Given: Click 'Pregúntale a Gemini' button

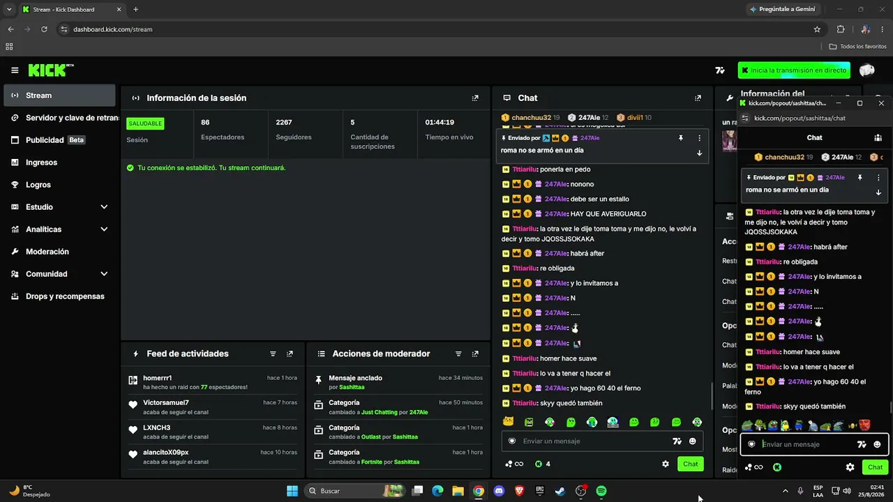Looking at the screenshot, I should [x=781, y=10].
